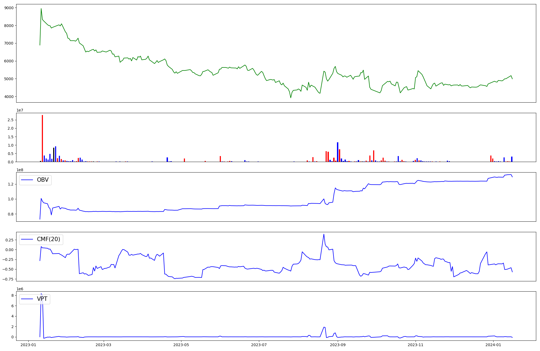This screenshot has width=540, height=351.
Task: Click the 2023-05 x-axis date label
Action: [181, 345]
